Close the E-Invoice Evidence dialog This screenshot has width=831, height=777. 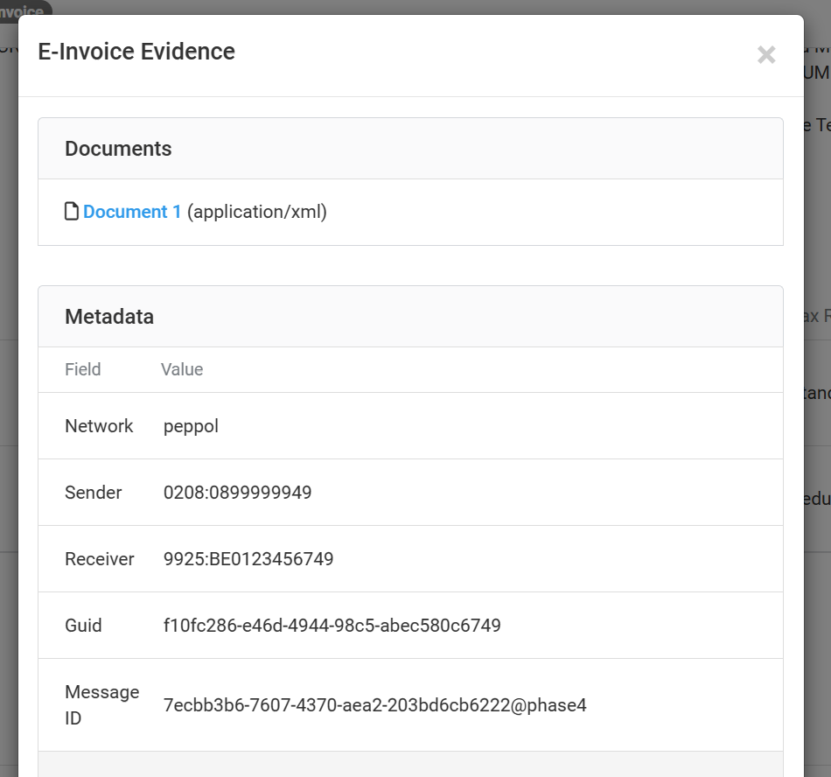click(766, 55)
